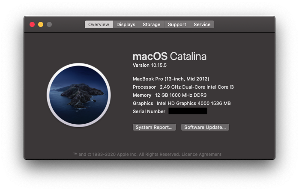This screenshot has width=299, height=191.
Task: Minimize window with the yellow button
Action: point(41,24)
